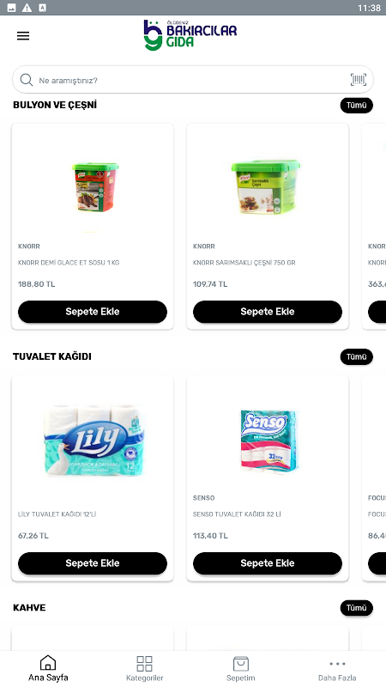The width and height of the screenshot is (386, 687).
Task: Add Lily Tuvalet Kağıdı to cart
Action: (93, 563)
